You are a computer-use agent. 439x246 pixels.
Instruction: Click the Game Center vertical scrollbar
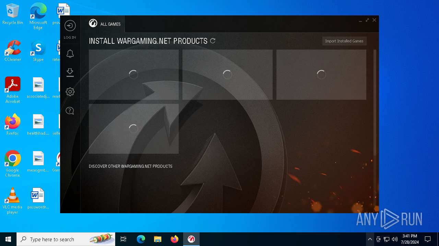tap(375, 102)
